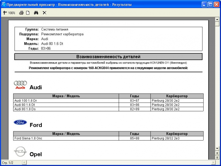The height and width of the screenshot is (166, 221).
Task: Click horizontal scrollbar left arrow
Action: tap(24, 162)
